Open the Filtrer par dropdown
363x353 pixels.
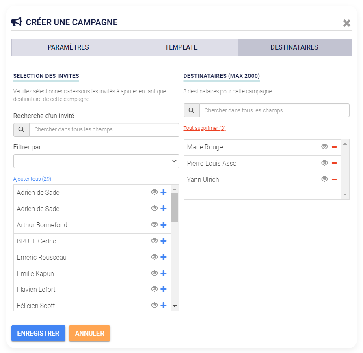pos(96,161)
